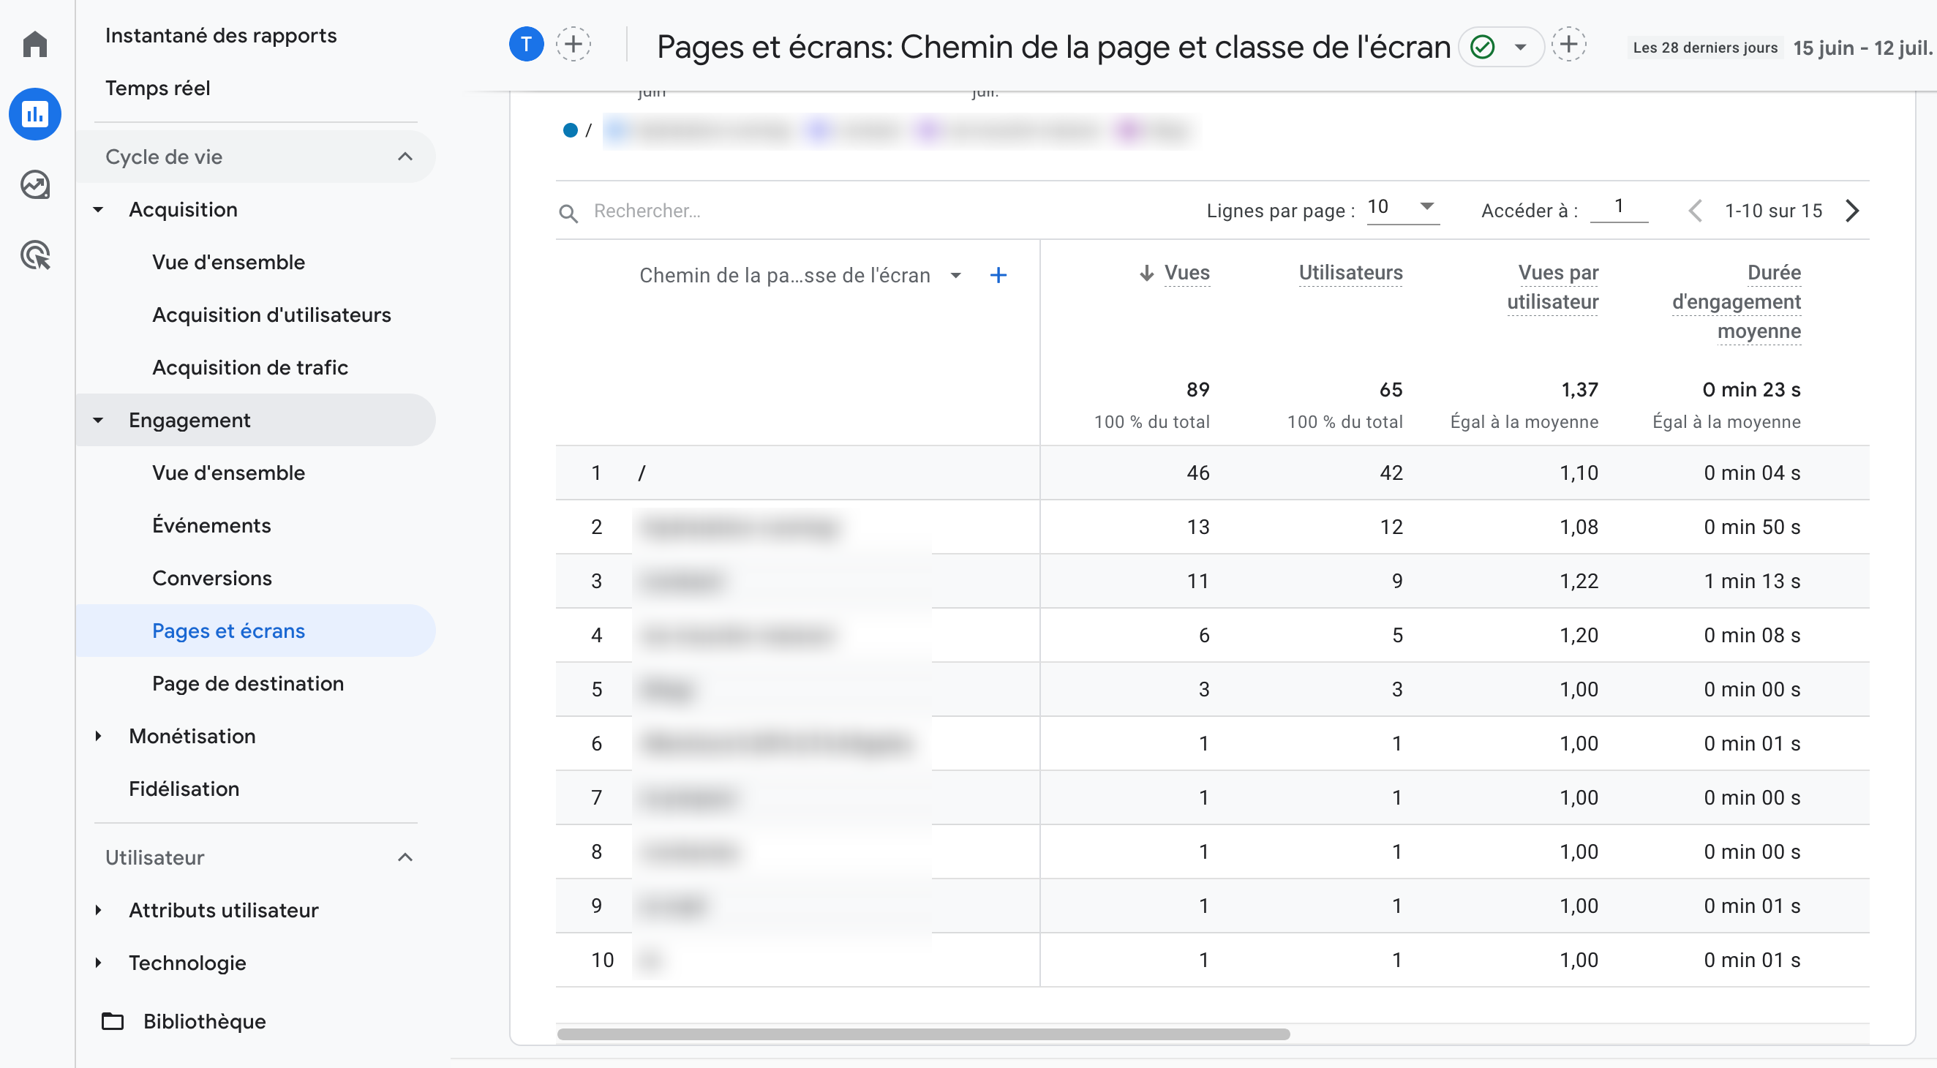Open Bibliothèque via the folder icon
1937x1068 pixels.
click(x=113, y=1021)
